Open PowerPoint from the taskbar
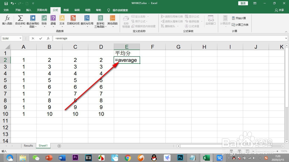Viewport: 289px width, 162px height. 49,158
